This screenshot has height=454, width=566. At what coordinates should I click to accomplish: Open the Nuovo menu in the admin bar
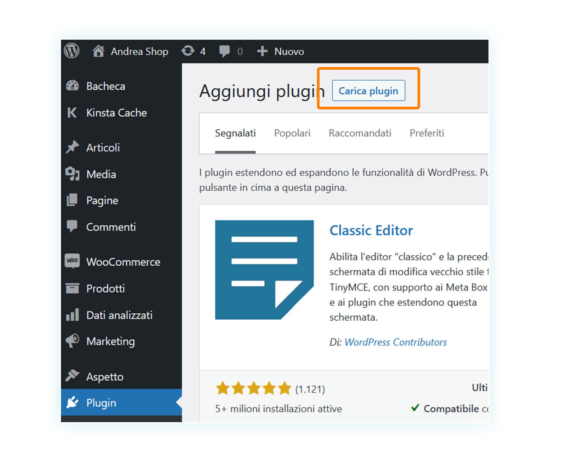click(289, 51)
